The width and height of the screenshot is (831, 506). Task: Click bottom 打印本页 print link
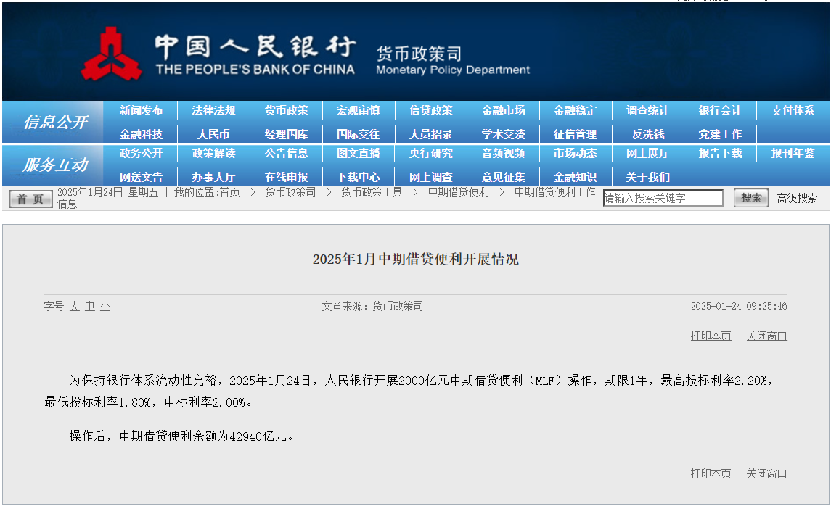(711, 473)
